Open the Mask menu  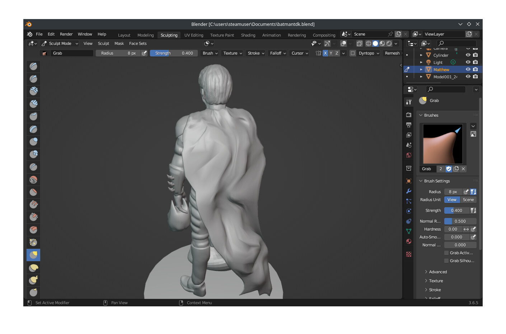tap(119, 43)
